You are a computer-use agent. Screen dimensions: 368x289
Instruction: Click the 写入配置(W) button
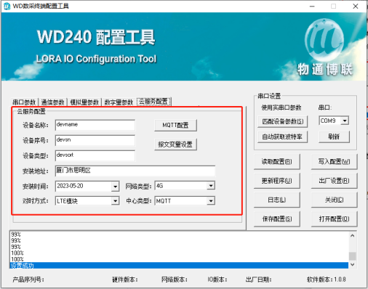pos(334,161)
